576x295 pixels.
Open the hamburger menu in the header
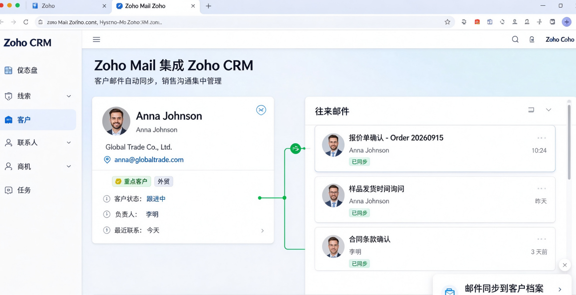96,39
